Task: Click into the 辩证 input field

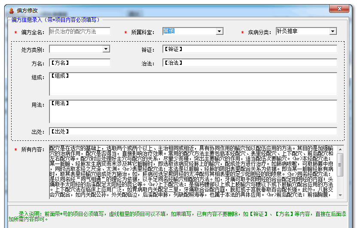Action: click(x=250, y=49)
